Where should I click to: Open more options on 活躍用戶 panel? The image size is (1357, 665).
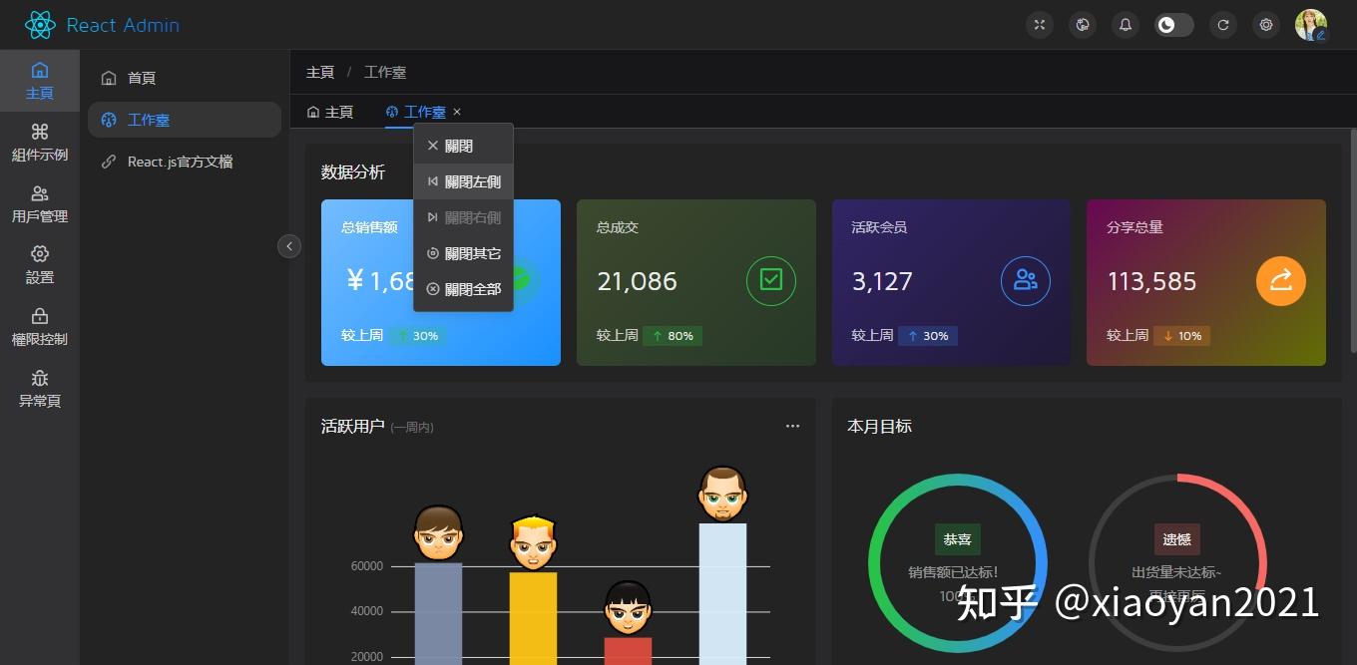(792, 426)
